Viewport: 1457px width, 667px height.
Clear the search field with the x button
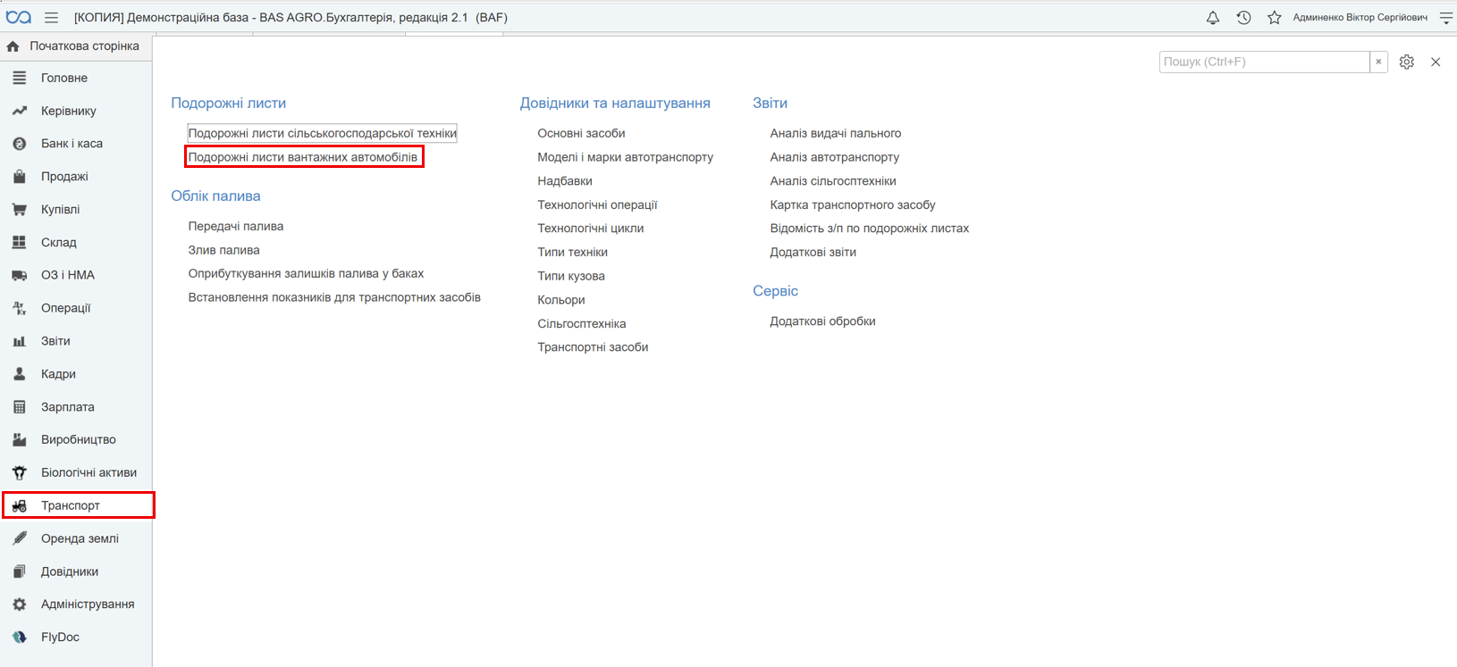[1378, 62]
